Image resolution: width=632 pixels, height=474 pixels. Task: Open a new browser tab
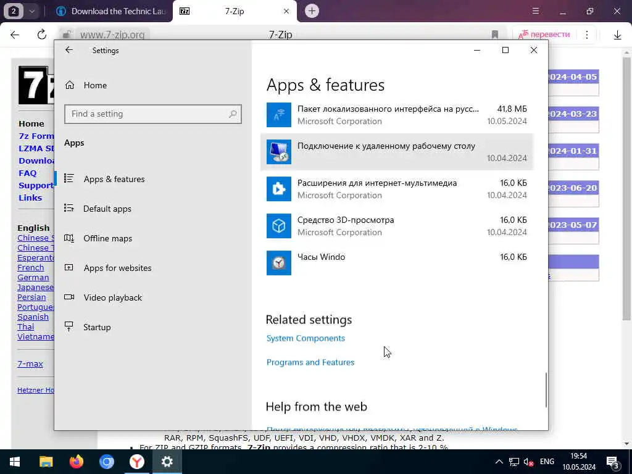tap(312, 11)
